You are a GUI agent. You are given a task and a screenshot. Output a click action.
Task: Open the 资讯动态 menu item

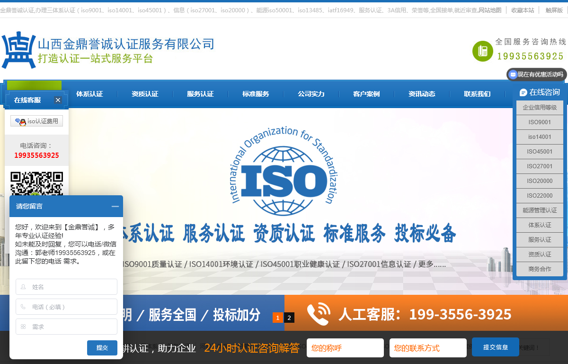click(422, 94)
